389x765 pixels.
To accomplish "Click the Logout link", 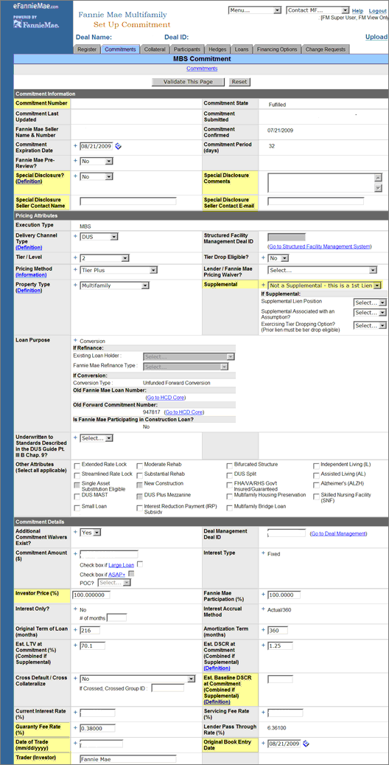I will point(377,11).
